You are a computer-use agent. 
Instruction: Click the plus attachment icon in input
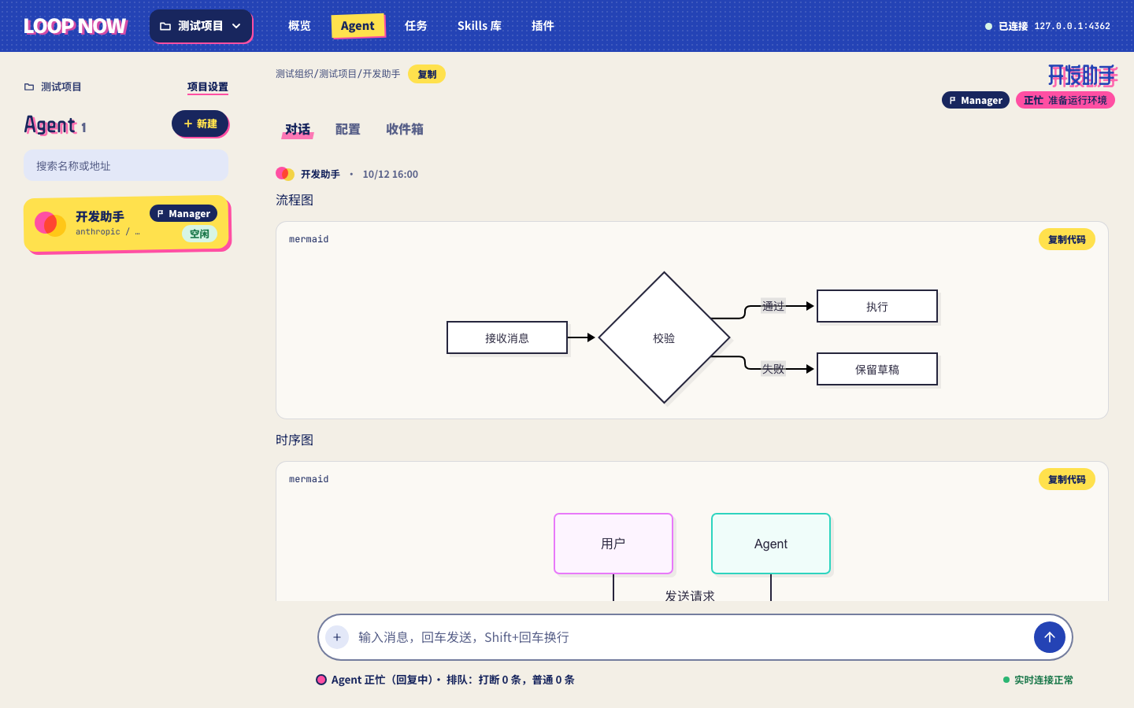[x=337, y=637]
